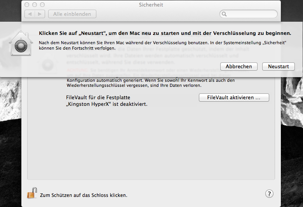This screenshot has width=303, height=207.
Task: Click the Sicherheit window title
Action: pos(151,5)
